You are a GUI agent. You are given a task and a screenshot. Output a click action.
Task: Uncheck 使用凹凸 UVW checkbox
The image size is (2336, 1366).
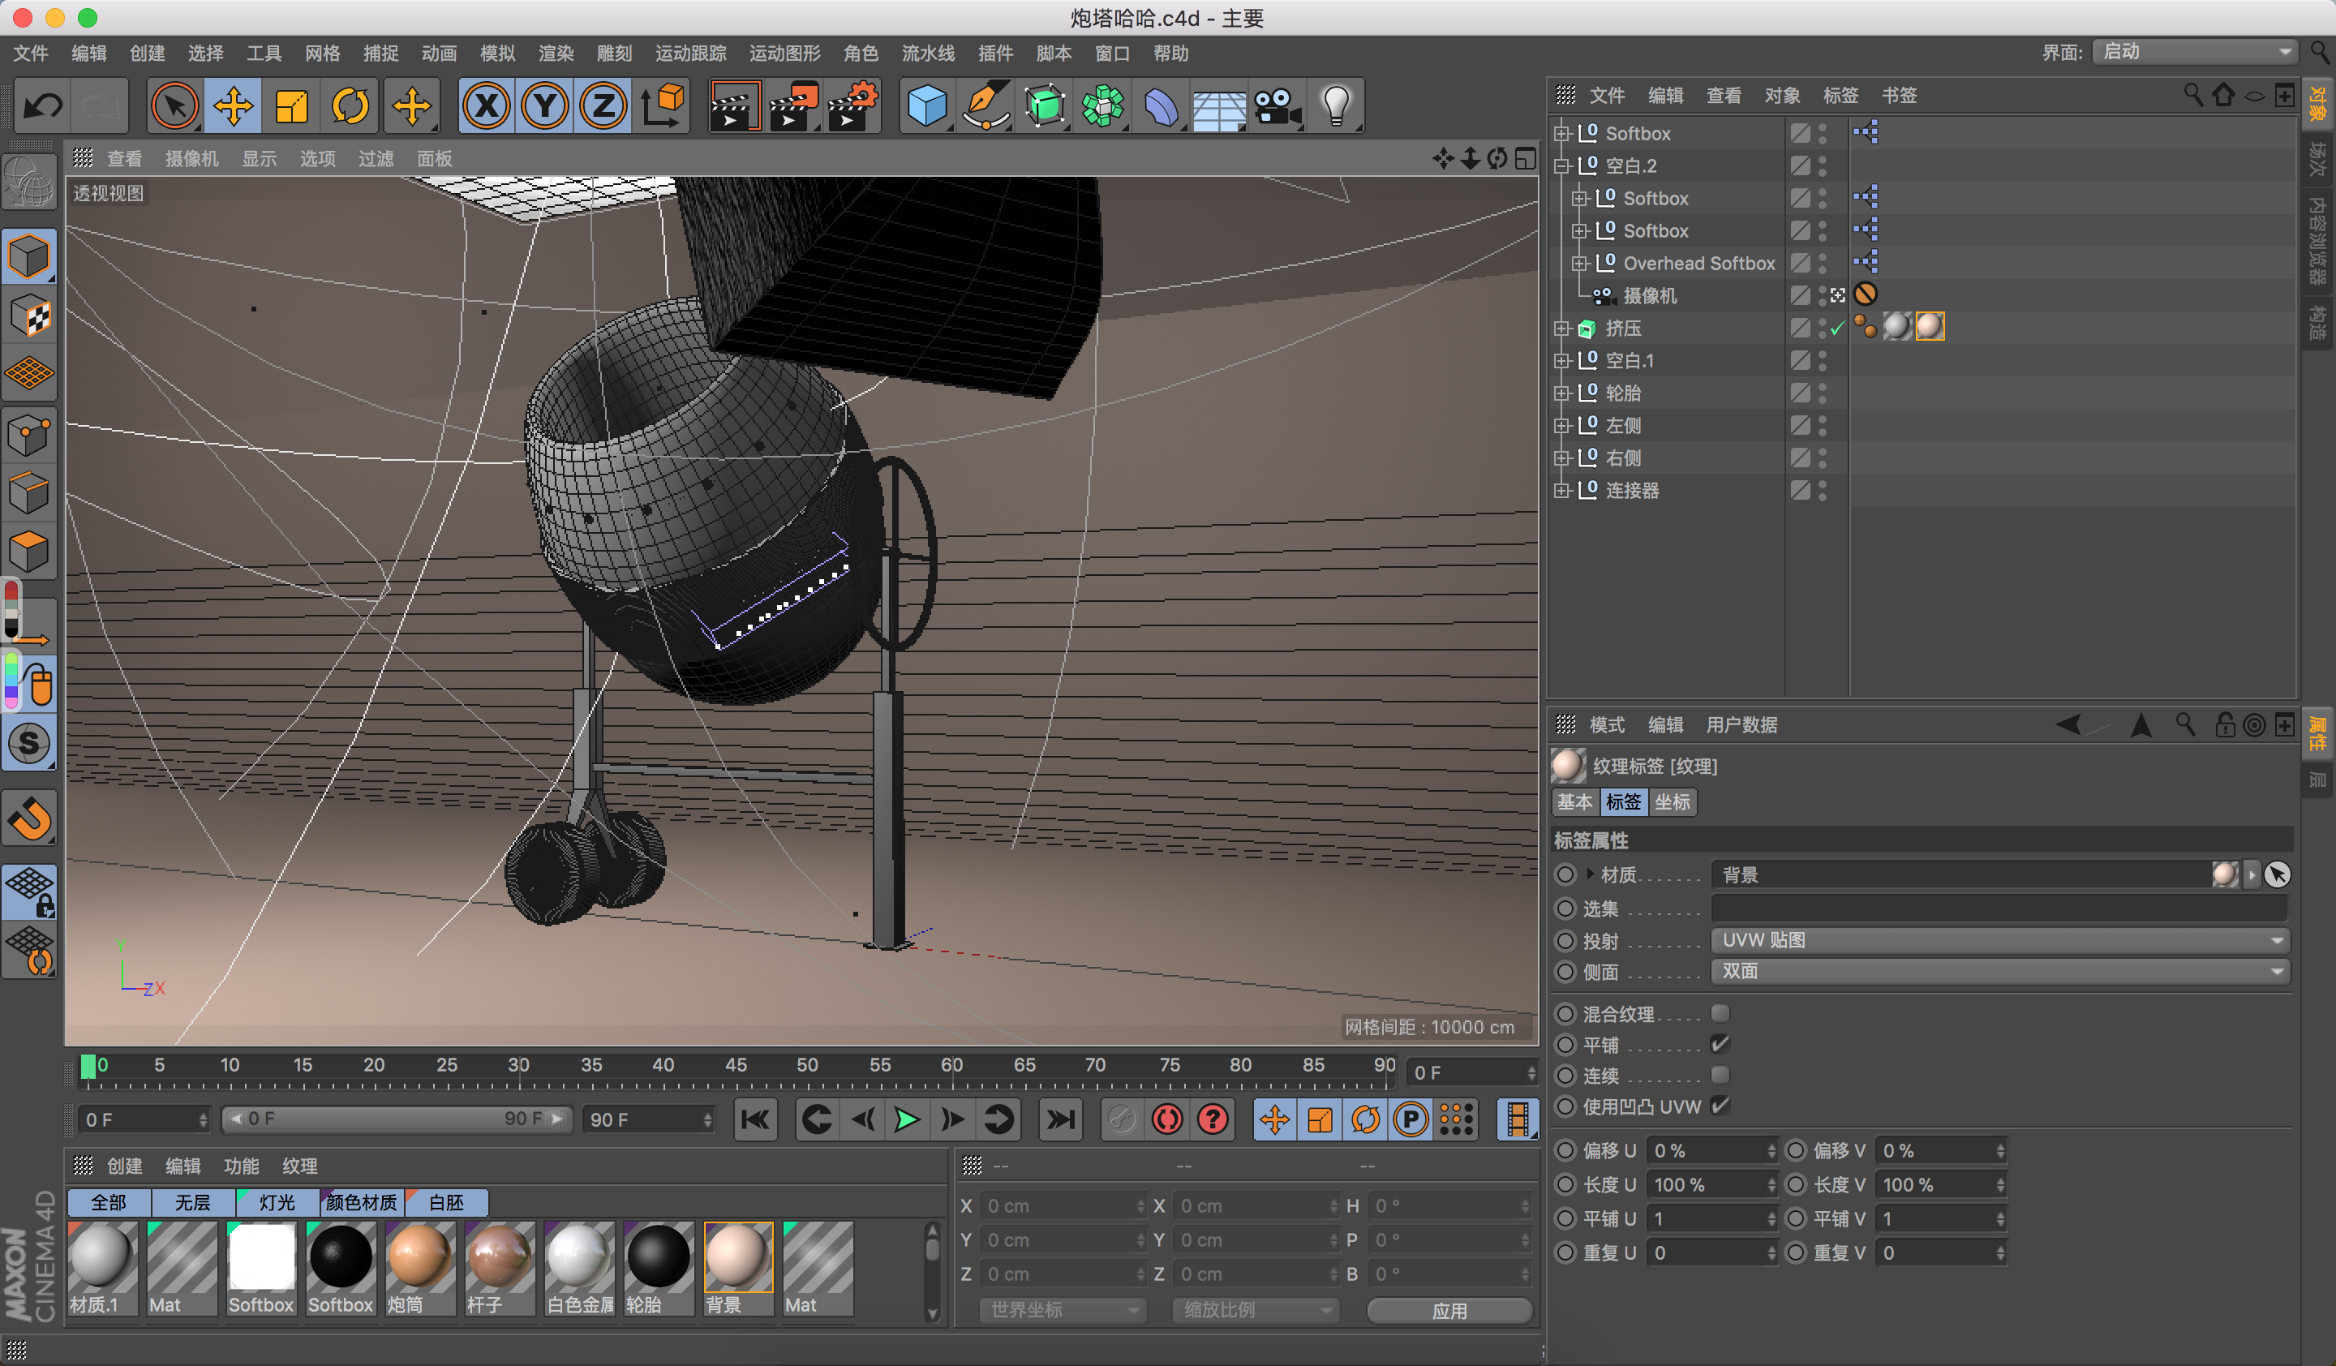(1720, 1106)
